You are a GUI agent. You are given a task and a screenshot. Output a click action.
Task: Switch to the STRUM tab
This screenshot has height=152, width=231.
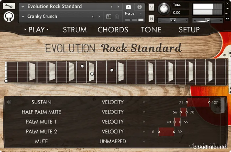tap(74, 30)
